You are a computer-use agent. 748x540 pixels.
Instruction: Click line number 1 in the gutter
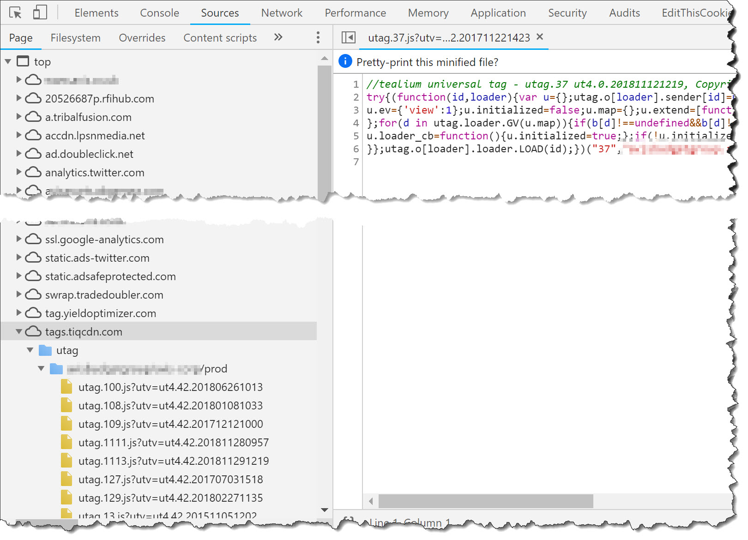356,84
